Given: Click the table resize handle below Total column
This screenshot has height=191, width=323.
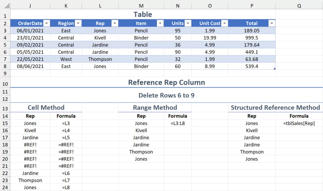Looking at the screenshot, I should tap(275, 69).
